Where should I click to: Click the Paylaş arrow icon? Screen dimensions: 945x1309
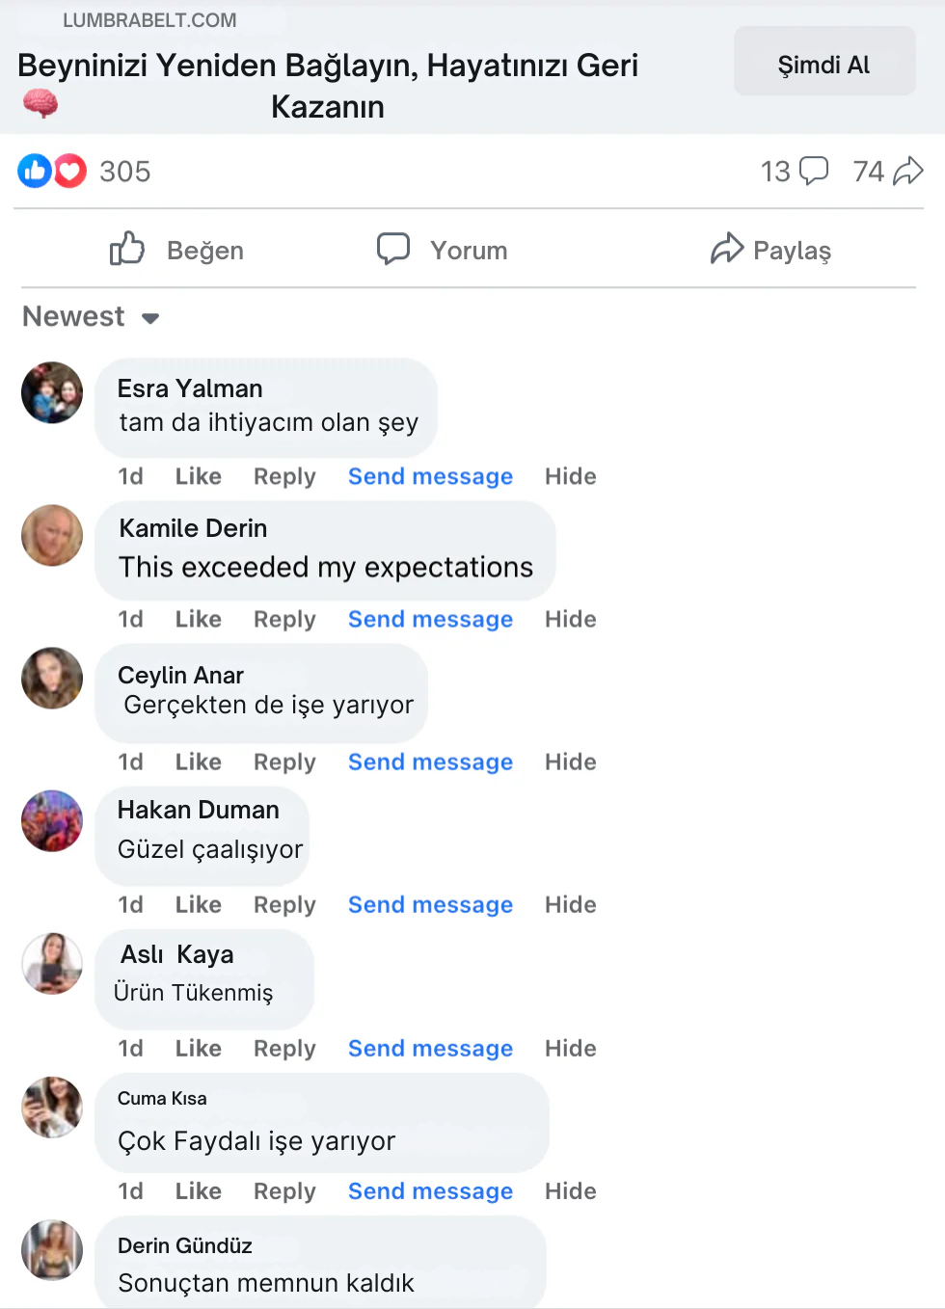pyautogui.click(x=727, y=249)
